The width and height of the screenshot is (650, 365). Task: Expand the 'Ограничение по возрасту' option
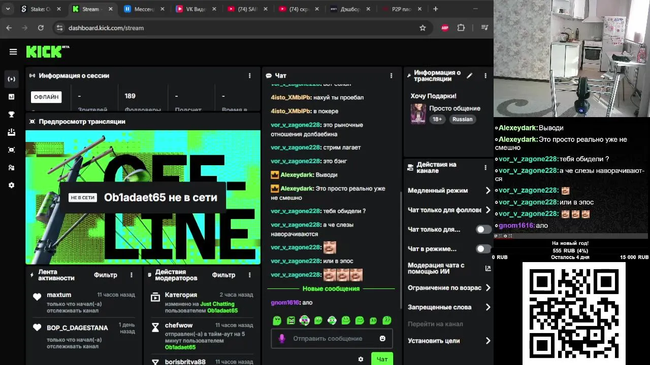pyautogui.click(x=449, y=288)
